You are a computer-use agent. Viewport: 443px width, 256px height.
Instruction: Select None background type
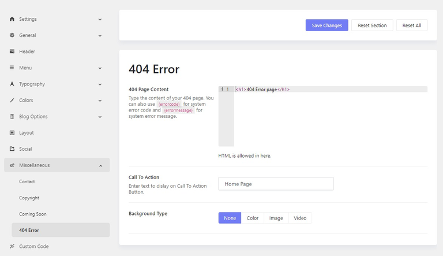coord(230,218)
